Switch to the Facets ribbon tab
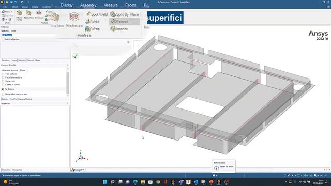The image size is (331, 186). pos(130,5)
